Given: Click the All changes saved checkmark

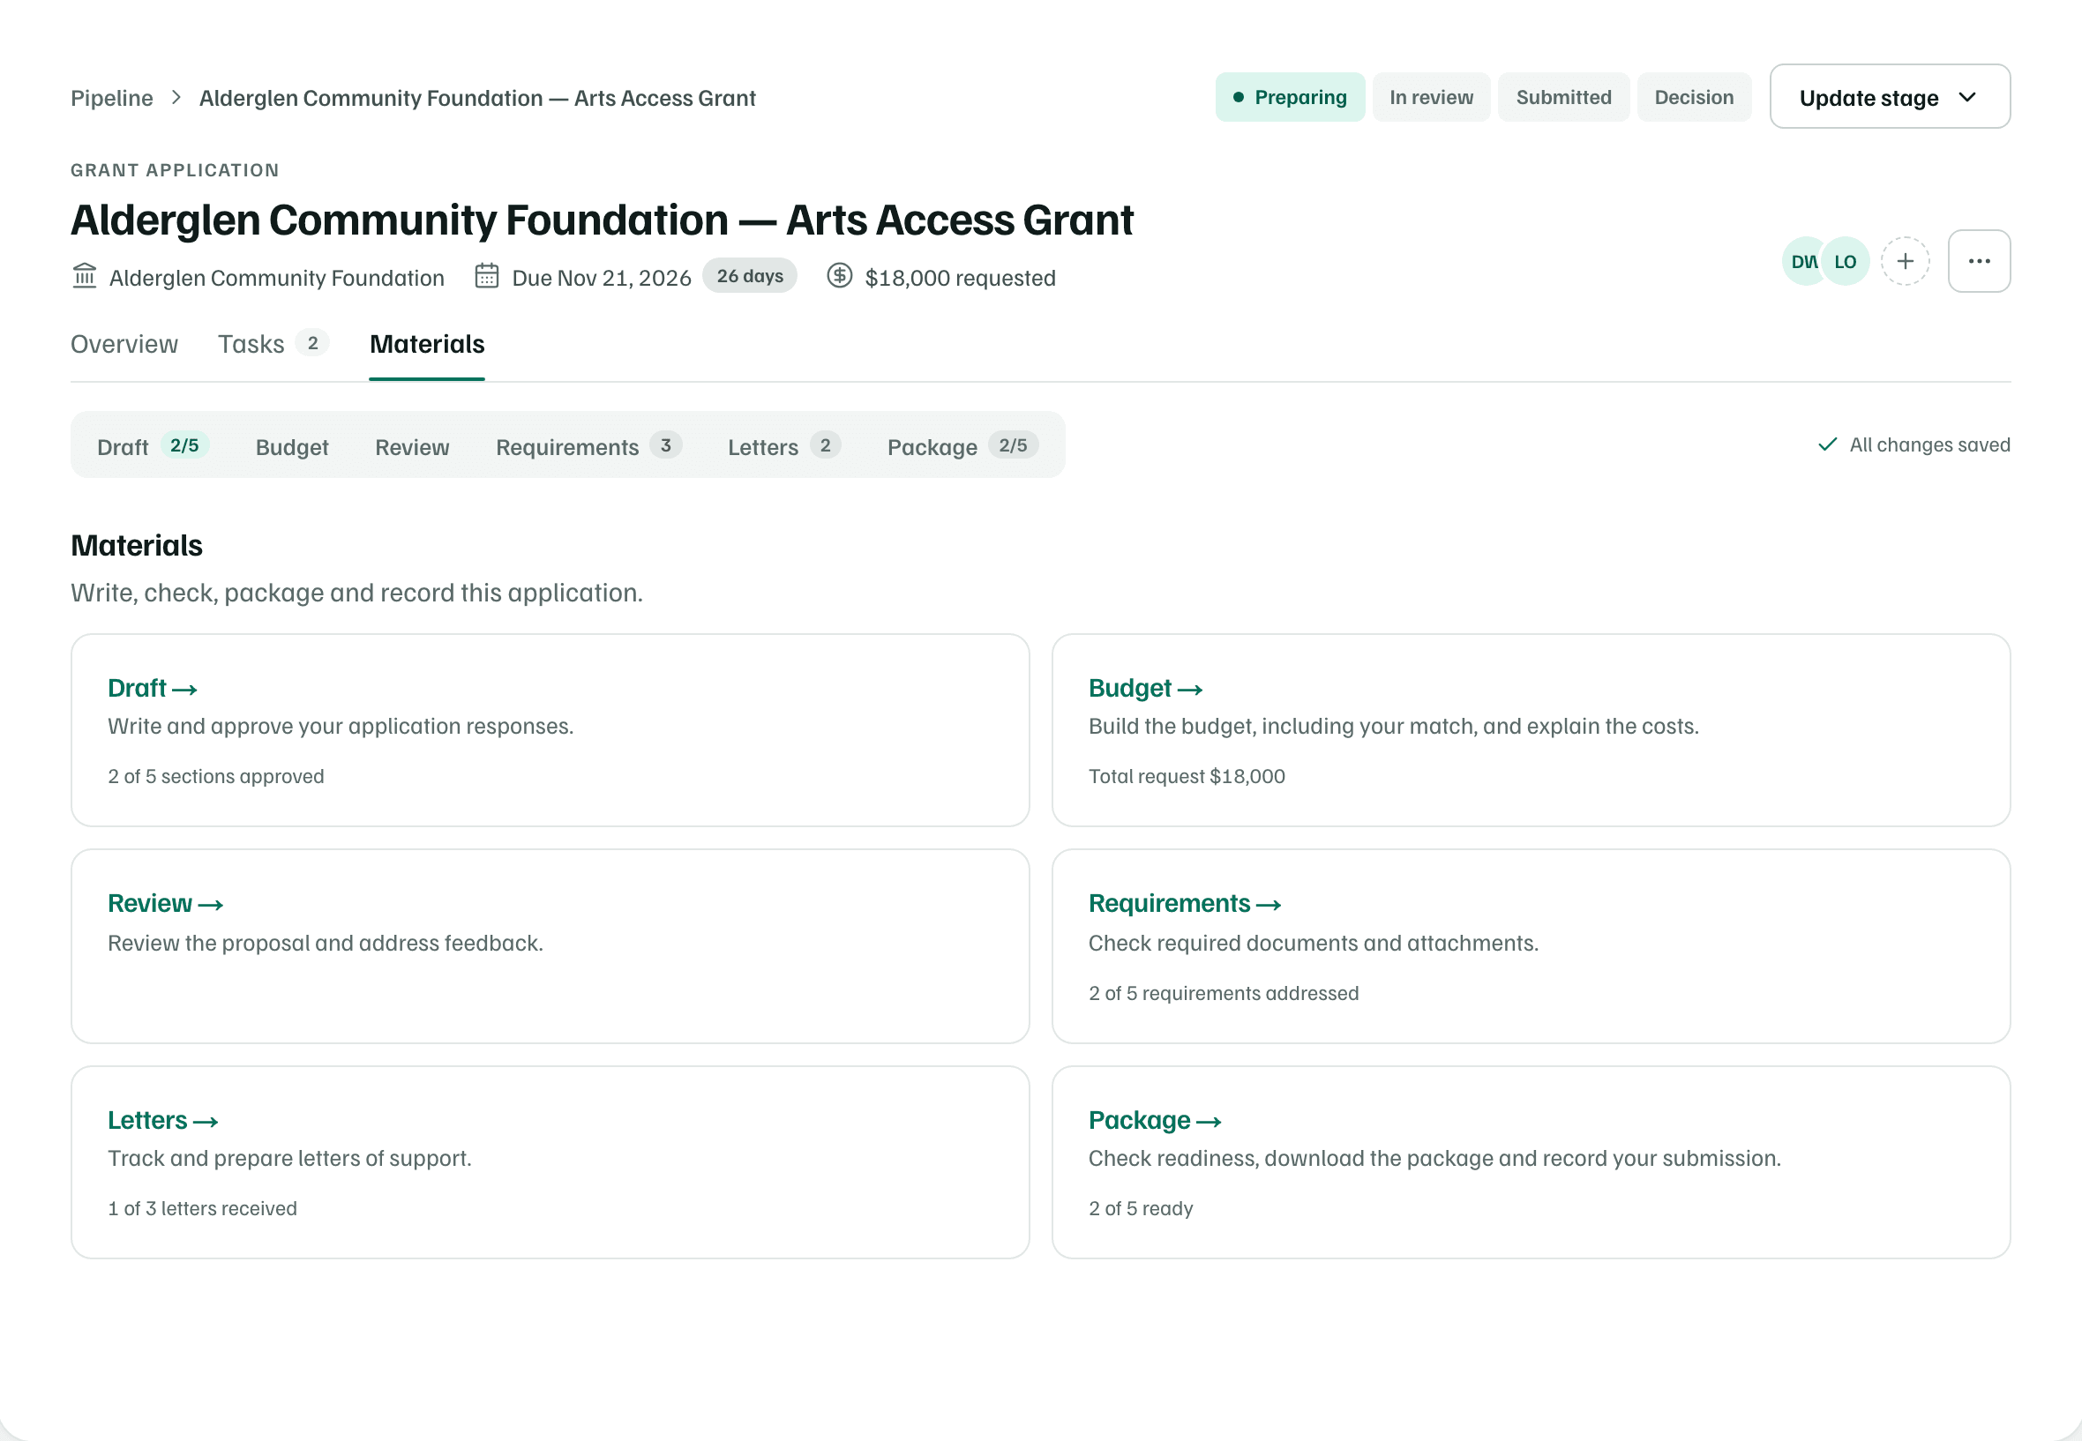Looking at the screenshot, I should [x=1827, y=444].
